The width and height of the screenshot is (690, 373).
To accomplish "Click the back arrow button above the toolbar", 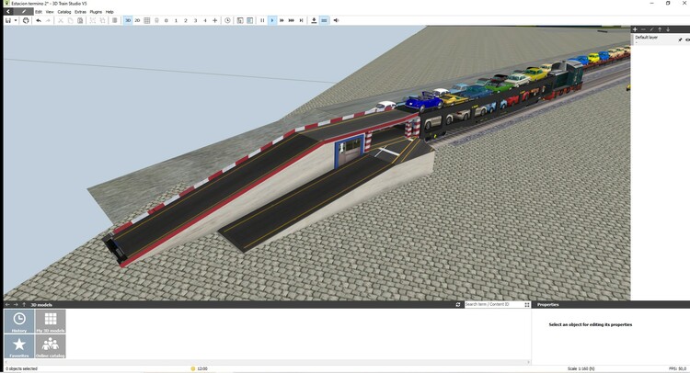I will [8, 12].
